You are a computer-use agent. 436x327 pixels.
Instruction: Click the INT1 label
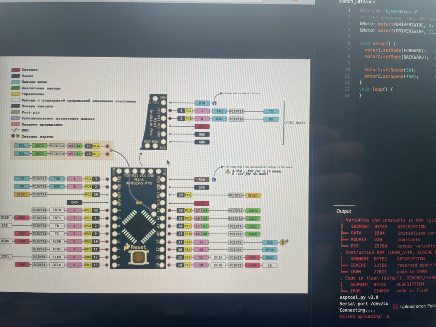click(x=57, y=218)
